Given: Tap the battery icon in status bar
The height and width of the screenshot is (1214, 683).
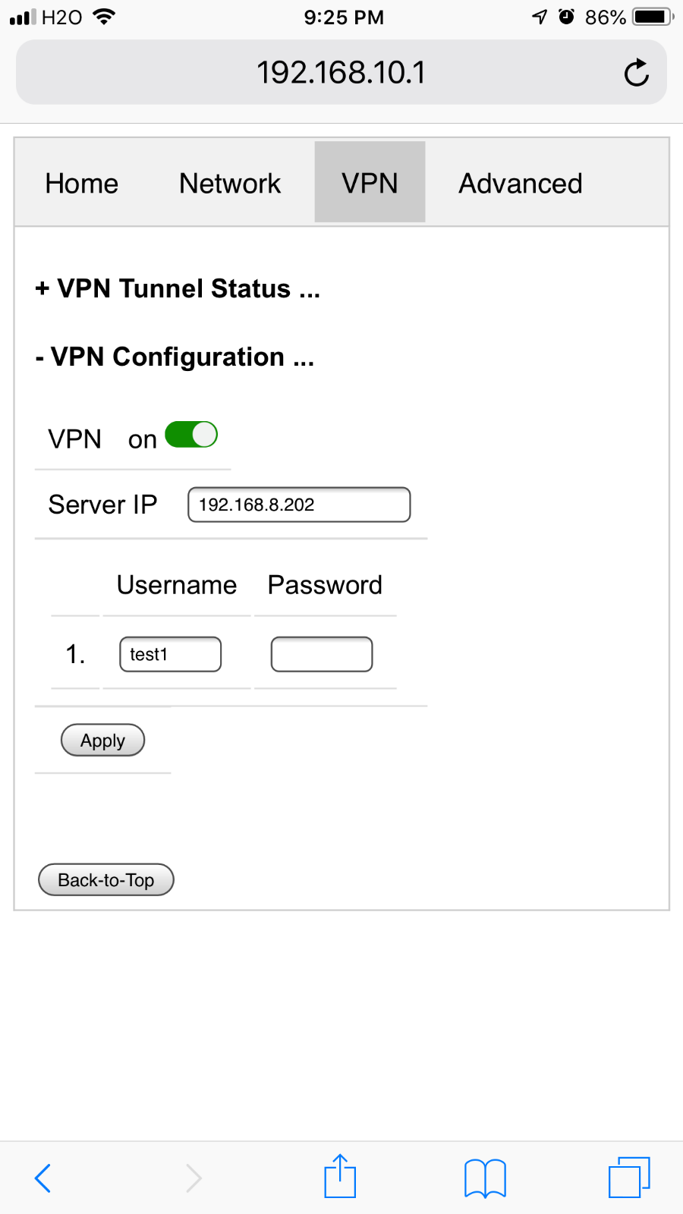Looking at the screenshot, I should tap(653, 17).
